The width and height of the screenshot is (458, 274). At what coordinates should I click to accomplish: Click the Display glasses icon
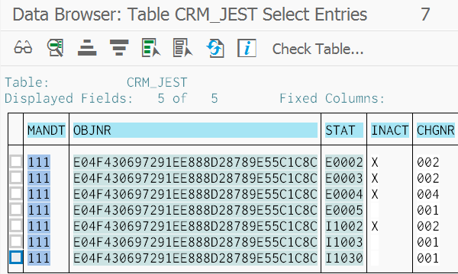click(x=23, y=47)
